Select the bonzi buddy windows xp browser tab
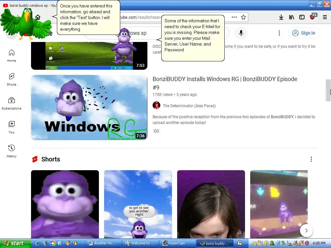Screen dimensions: 331x248 pos(29,5)
